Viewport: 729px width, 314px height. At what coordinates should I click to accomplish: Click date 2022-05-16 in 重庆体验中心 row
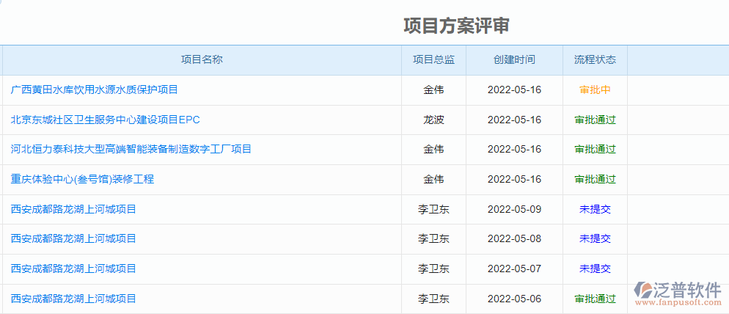point(514,179)
